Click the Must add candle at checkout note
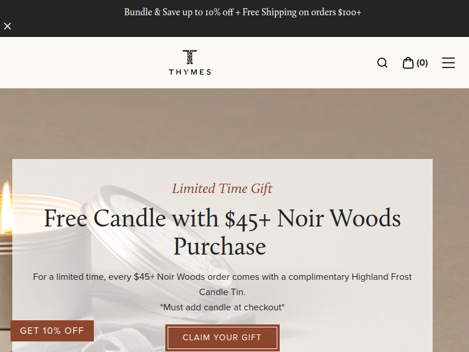 point(222,307)
